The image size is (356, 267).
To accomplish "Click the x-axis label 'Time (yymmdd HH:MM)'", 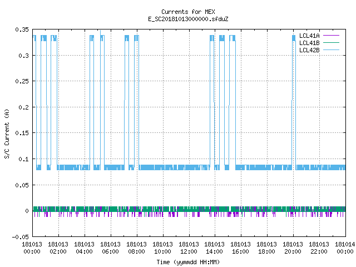I will pyautogui.click(x=188, y=262).
